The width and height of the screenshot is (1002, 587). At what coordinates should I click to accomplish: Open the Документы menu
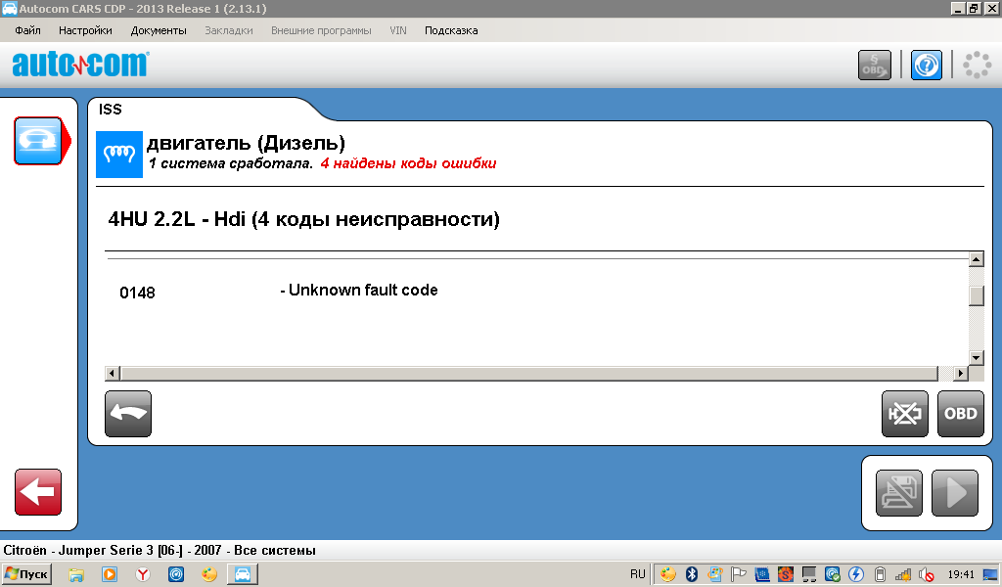[x=159, y=30]
